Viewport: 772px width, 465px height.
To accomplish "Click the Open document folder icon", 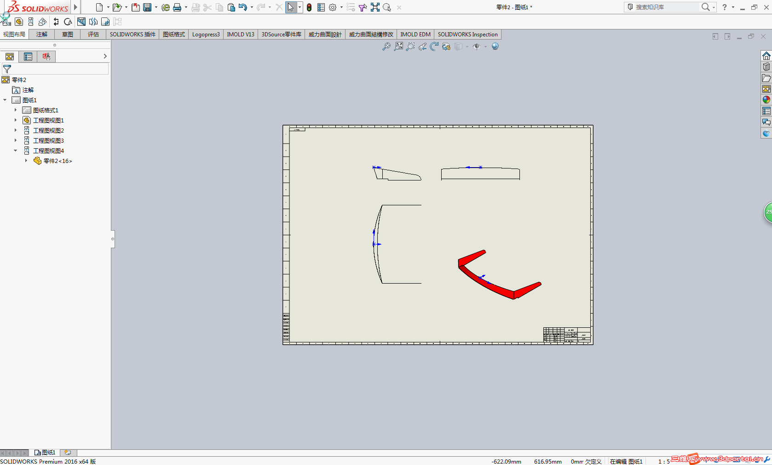I will (x=117, y=7).
